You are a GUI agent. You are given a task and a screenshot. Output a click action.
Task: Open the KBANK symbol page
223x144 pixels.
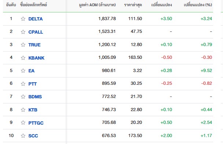pos(36,58)
